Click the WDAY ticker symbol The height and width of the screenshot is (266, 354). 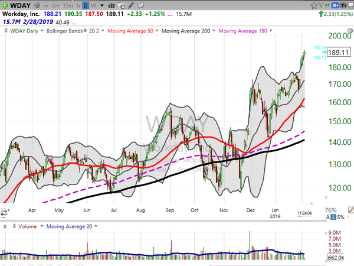(20, 5)
